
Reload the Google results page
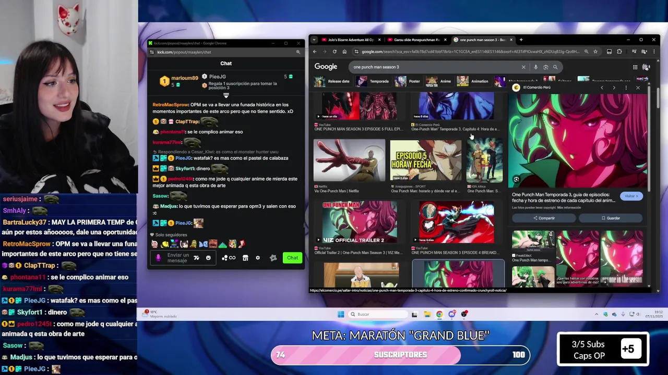point(335,52)
